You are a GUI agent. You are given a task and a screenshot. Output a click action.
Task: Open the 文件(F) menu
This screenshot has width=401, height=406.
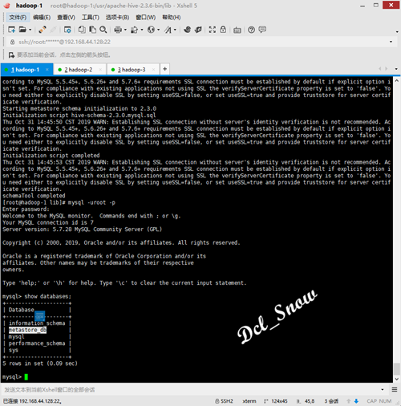(x=18, y=18)
